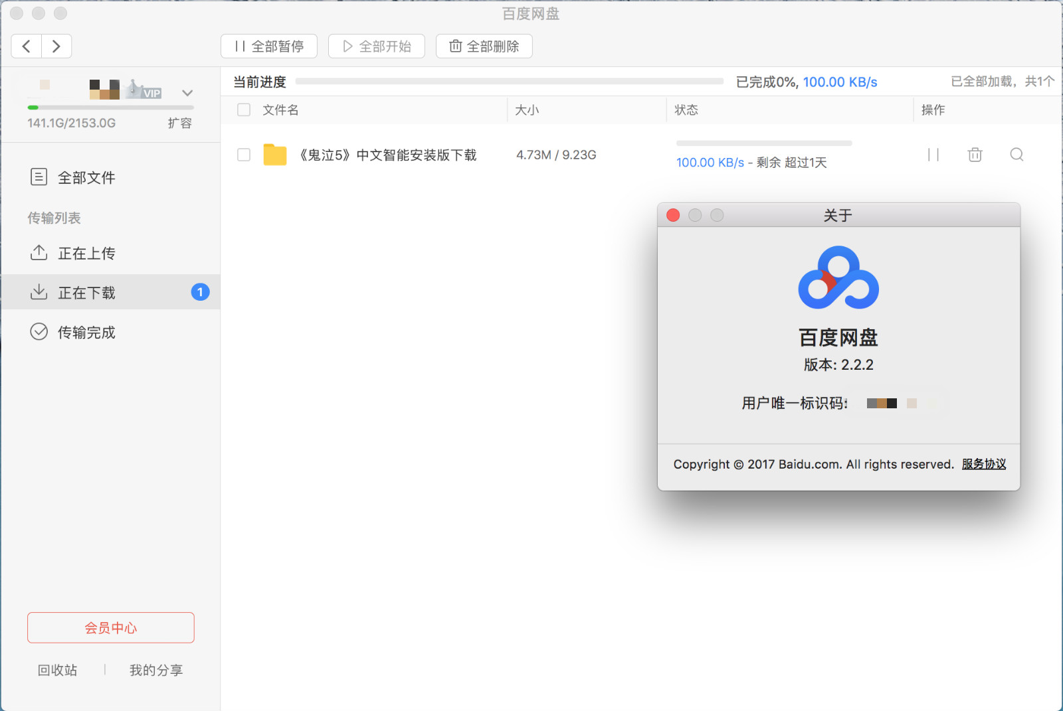Screen dimensions: 1063x711
Task: Click the row speed text 100.00 KB/s
Action: coord(710,163)
